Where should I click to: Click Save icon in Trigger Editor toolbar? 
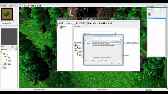pos(62,23)
